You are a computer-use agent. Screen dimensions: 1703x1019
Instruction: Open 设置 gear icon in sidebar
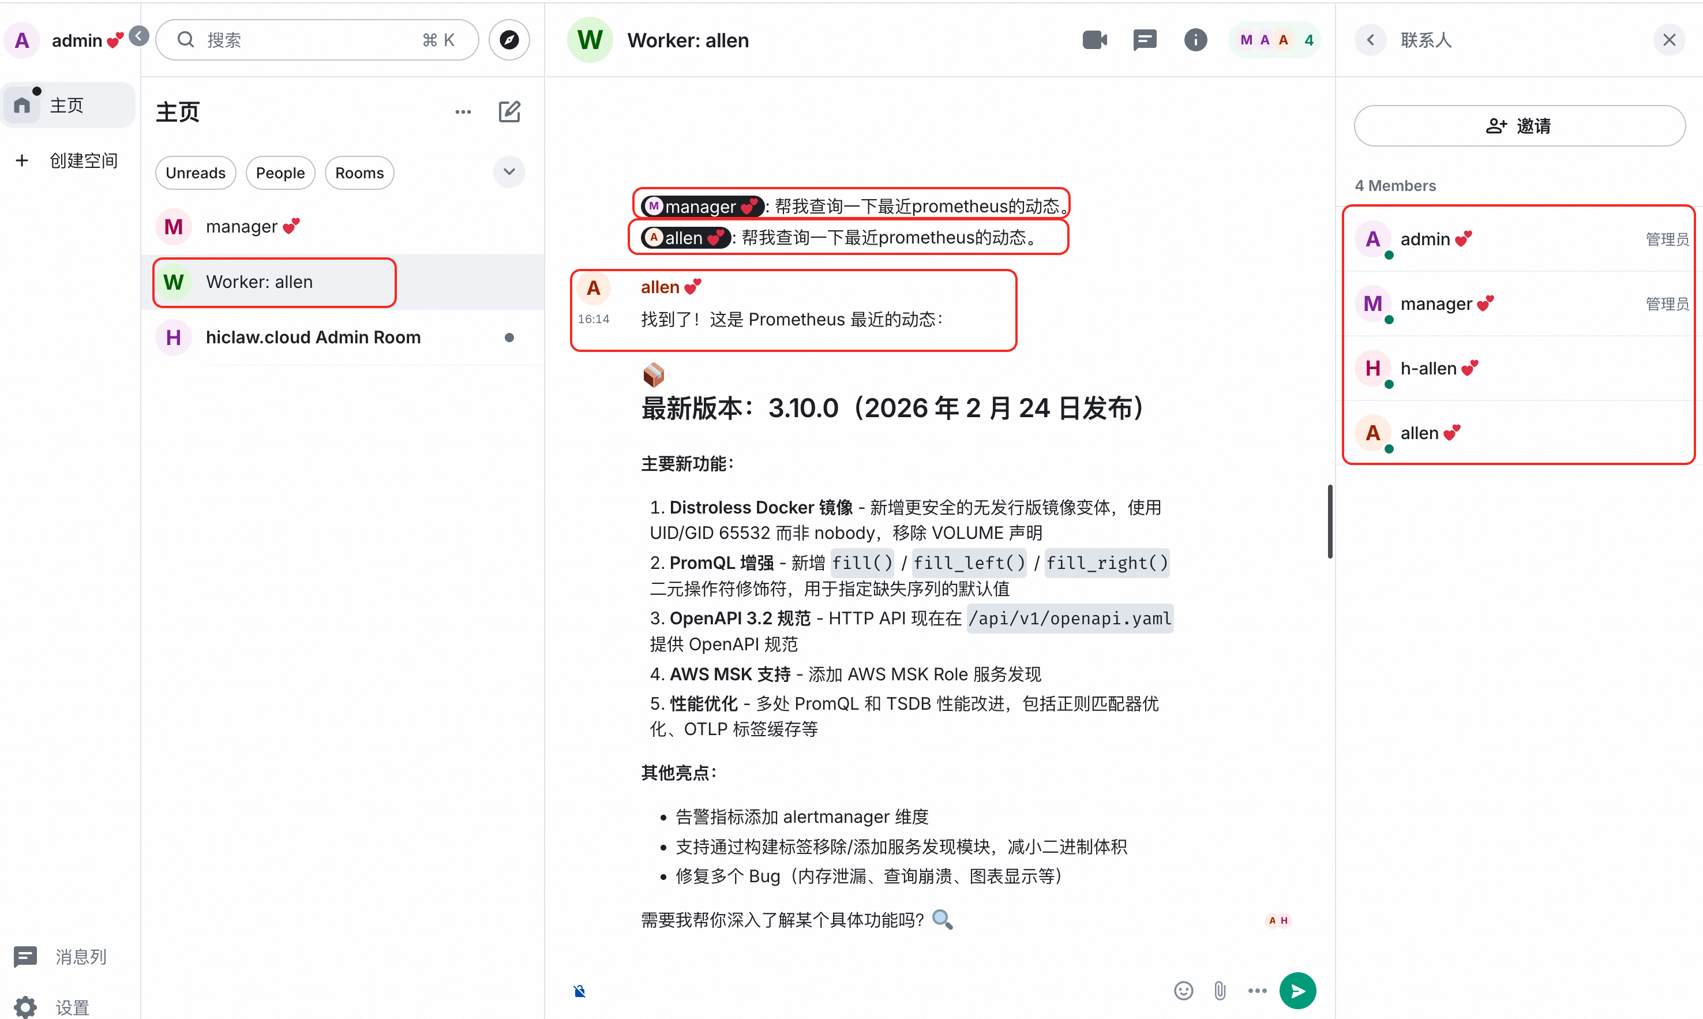tap(25, 1007)
